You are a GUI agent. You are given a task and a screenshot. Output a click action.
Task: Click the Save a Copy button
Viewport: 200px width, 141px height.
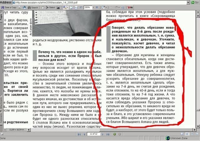[9, 8]
